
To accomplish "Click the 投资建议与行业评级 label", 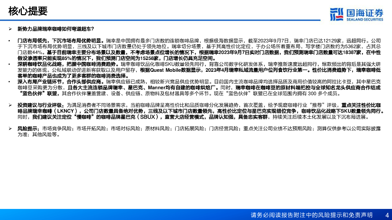I will [41, 105].
